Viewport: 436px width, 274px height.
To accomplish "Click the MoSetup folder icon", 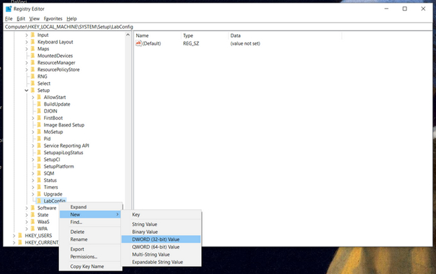I will point(39,132).
